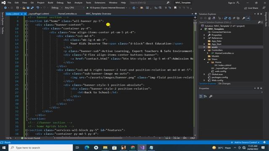Open the Build menu
The image size is (269, 151).
(50, 3)
